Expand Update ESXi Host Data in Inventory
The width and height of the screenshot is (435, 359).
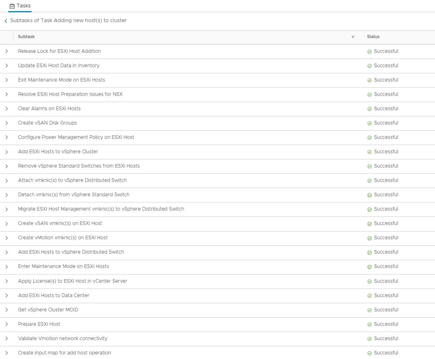tap(7, 66)
